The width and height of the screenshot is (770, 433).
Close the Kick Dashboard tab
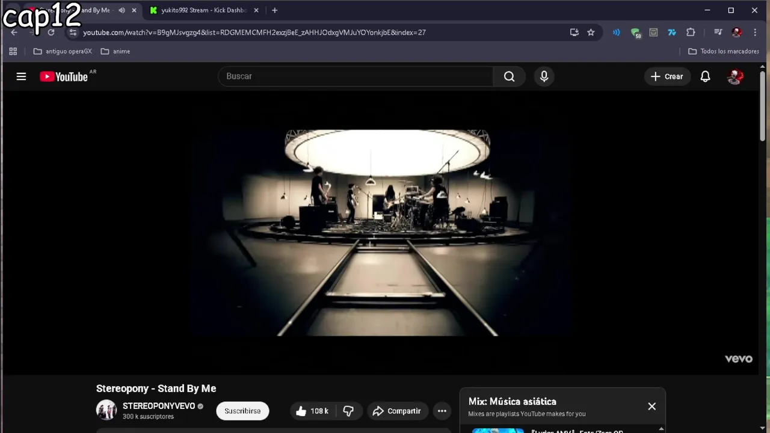point(256,10)
